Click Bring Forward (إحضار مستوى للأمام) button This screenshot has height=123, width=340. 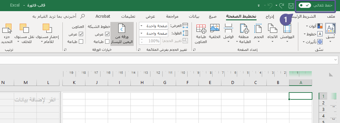[x=47, y=33]
